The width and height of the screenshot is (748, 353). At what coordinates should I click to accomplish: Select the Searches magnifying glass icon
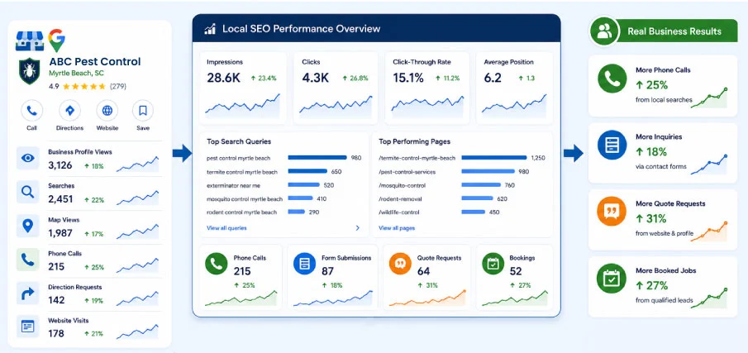[28, 192]
